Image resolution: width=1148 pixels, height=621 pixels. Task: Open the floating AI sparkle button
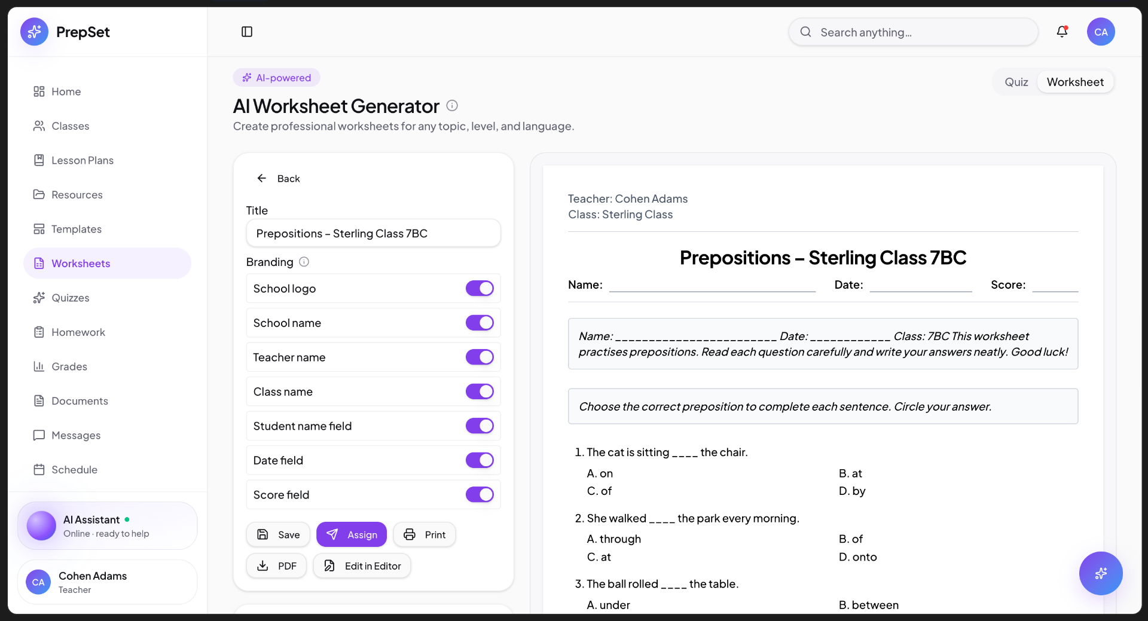pyautogui.click(x=1101, y=573)
